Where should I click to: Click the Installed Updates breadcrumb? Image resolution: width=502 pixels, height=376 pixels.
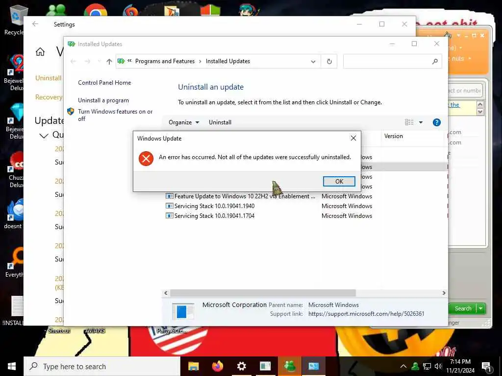[227, 61]
